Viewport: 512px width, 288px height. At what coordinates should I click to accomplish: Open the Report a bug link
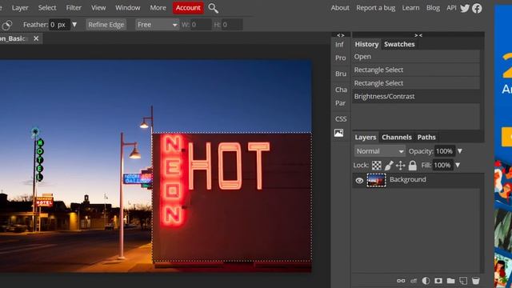(x=375, y=8)
